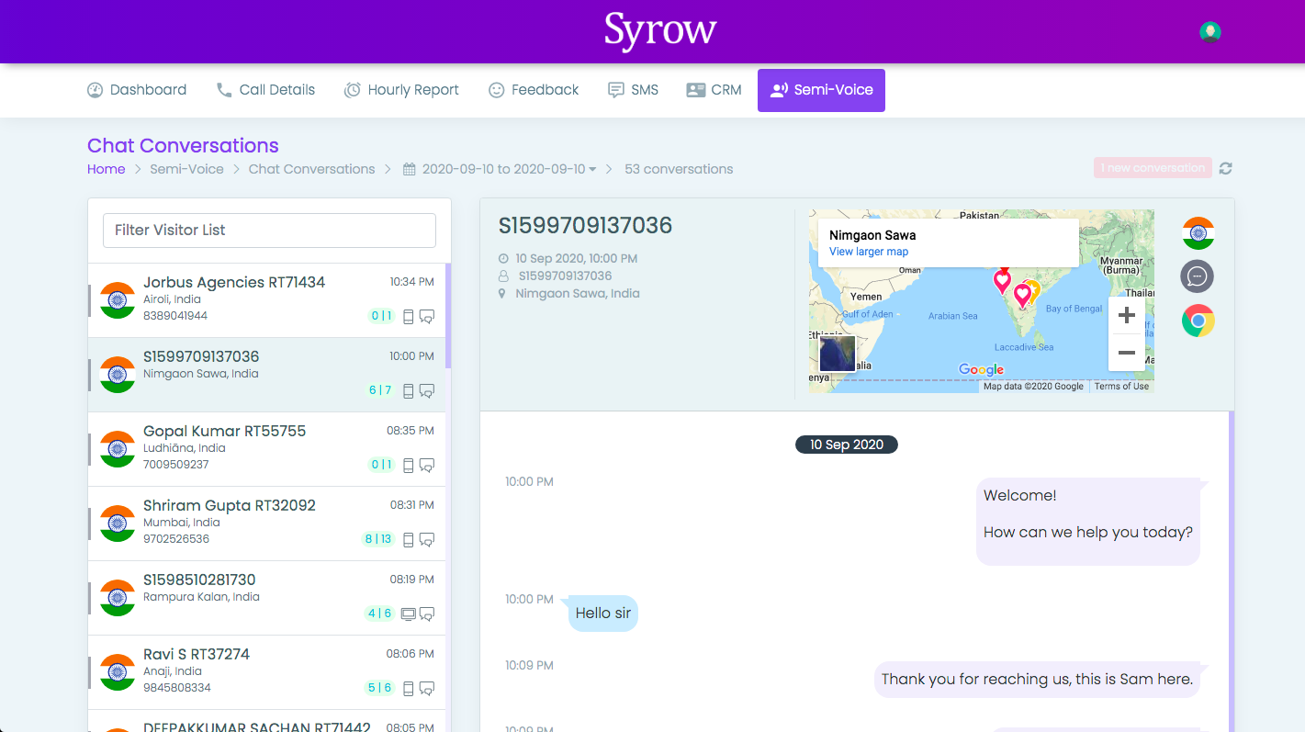This screenshot has width=1305, height=732.
Task: Open the date range dropdown 2020-09-10
Action: point(510,169)
